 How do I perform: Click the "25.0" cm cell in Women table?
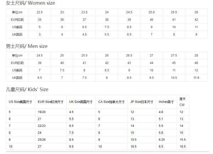pyautogui.click(x=152, y=12)
